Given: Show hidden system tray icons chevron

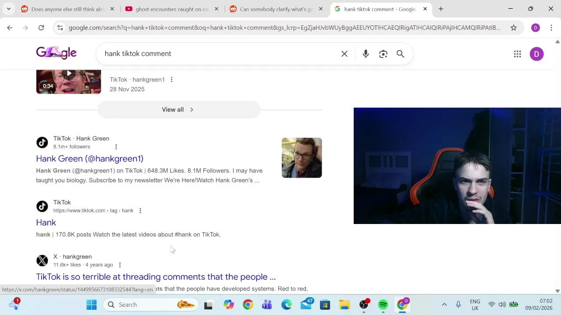Looking at the screenshot, I should [444, 304].
